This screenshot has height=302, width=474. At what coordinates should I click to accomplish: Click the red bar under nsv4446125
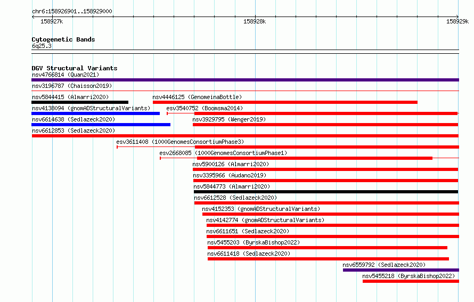(x=285, y=102)
